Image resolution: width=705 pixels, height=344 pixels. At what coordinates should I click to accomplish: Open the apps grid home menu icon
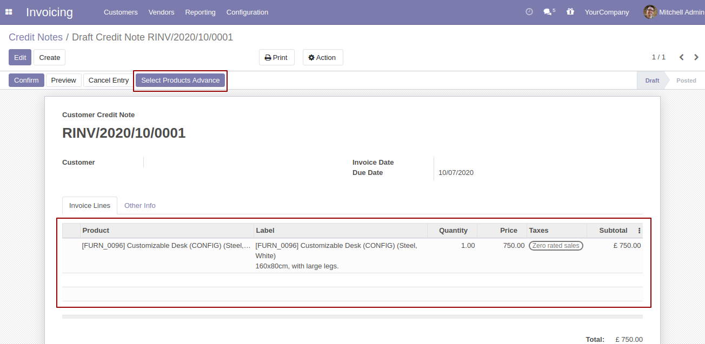9,12
